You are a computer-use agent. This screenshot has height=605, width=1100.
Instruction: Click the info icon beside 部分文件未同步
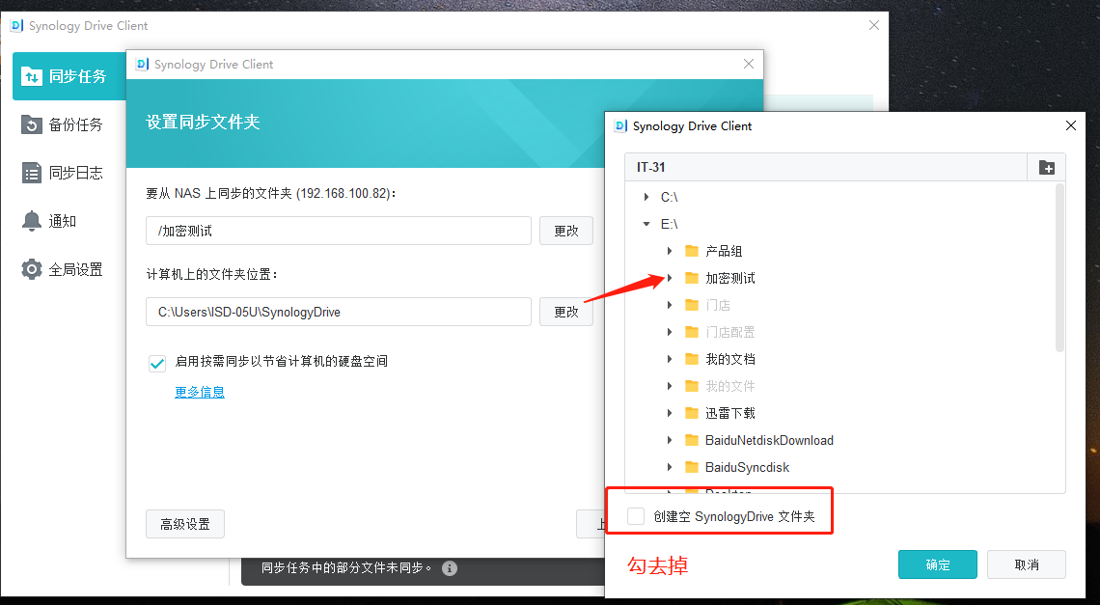point(450,568)
